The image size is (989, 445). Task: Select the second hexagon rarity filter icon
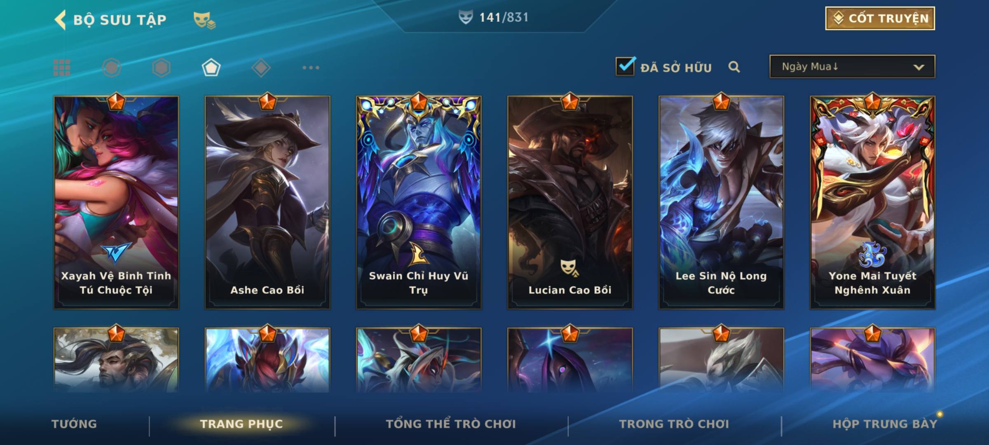(x=161, y=68)
